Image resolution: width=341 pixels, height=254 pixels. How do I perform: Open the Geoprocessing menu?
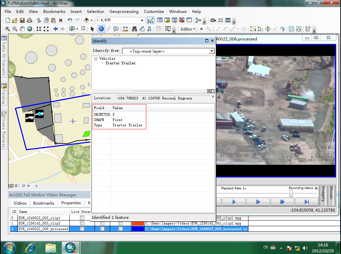(124, 12)
